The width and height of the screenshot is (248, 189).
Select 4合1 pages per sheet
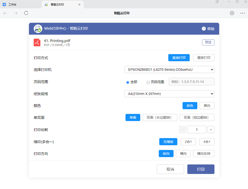[x=207, y=141]
